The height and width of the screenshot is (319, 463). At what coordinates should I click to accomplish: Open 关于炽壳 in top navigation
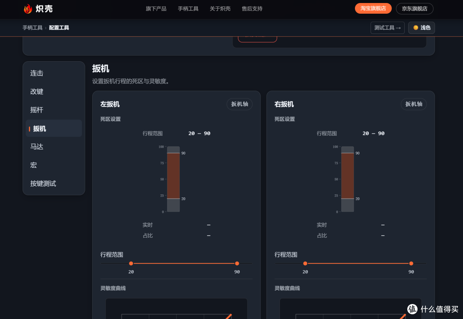[220, 9]
